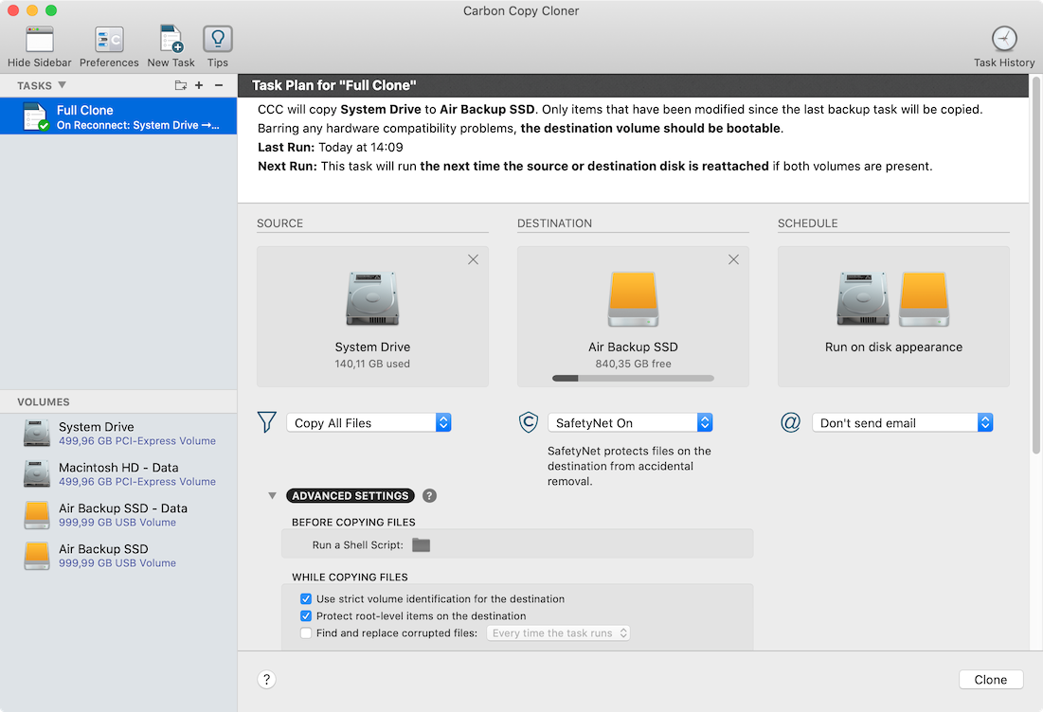Viewport: 1043px width, 712px height.
Task: Open Preferences from the toolbar
Action: 109,40
